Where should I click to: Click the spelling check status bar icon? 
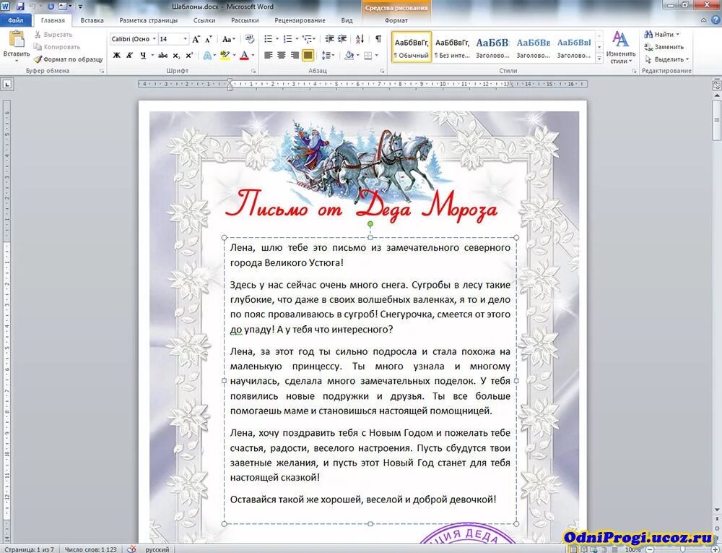pyautogui.click(x=131, y=549)
